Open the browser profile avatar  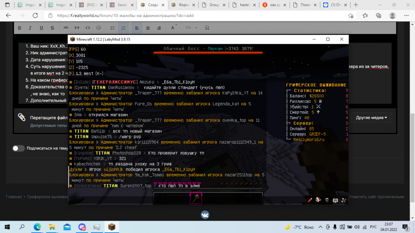392,16
